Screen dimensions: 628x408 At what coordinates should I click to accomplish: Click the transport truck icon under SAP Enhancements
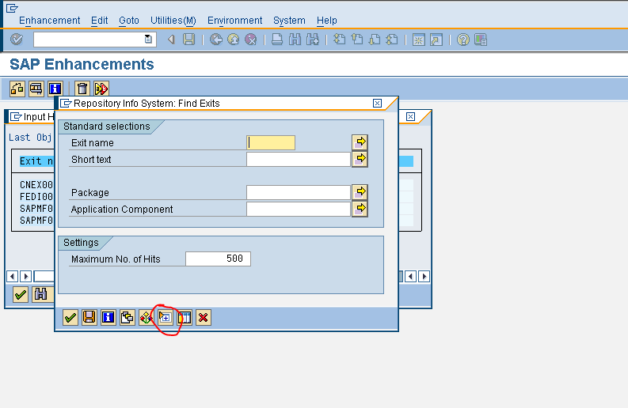36,89
